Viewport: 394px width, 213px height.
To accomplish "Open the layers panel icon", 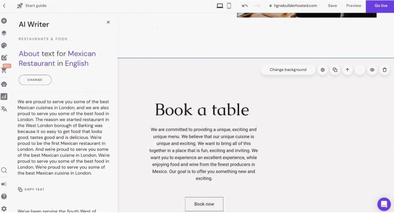I will [x=4, y=33].
